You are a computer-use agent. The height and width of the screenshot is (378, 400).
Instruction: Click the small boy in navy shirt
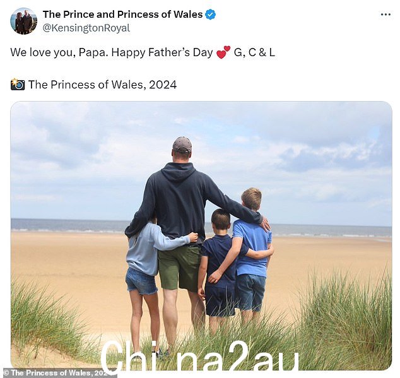click(x=219, y=266)
